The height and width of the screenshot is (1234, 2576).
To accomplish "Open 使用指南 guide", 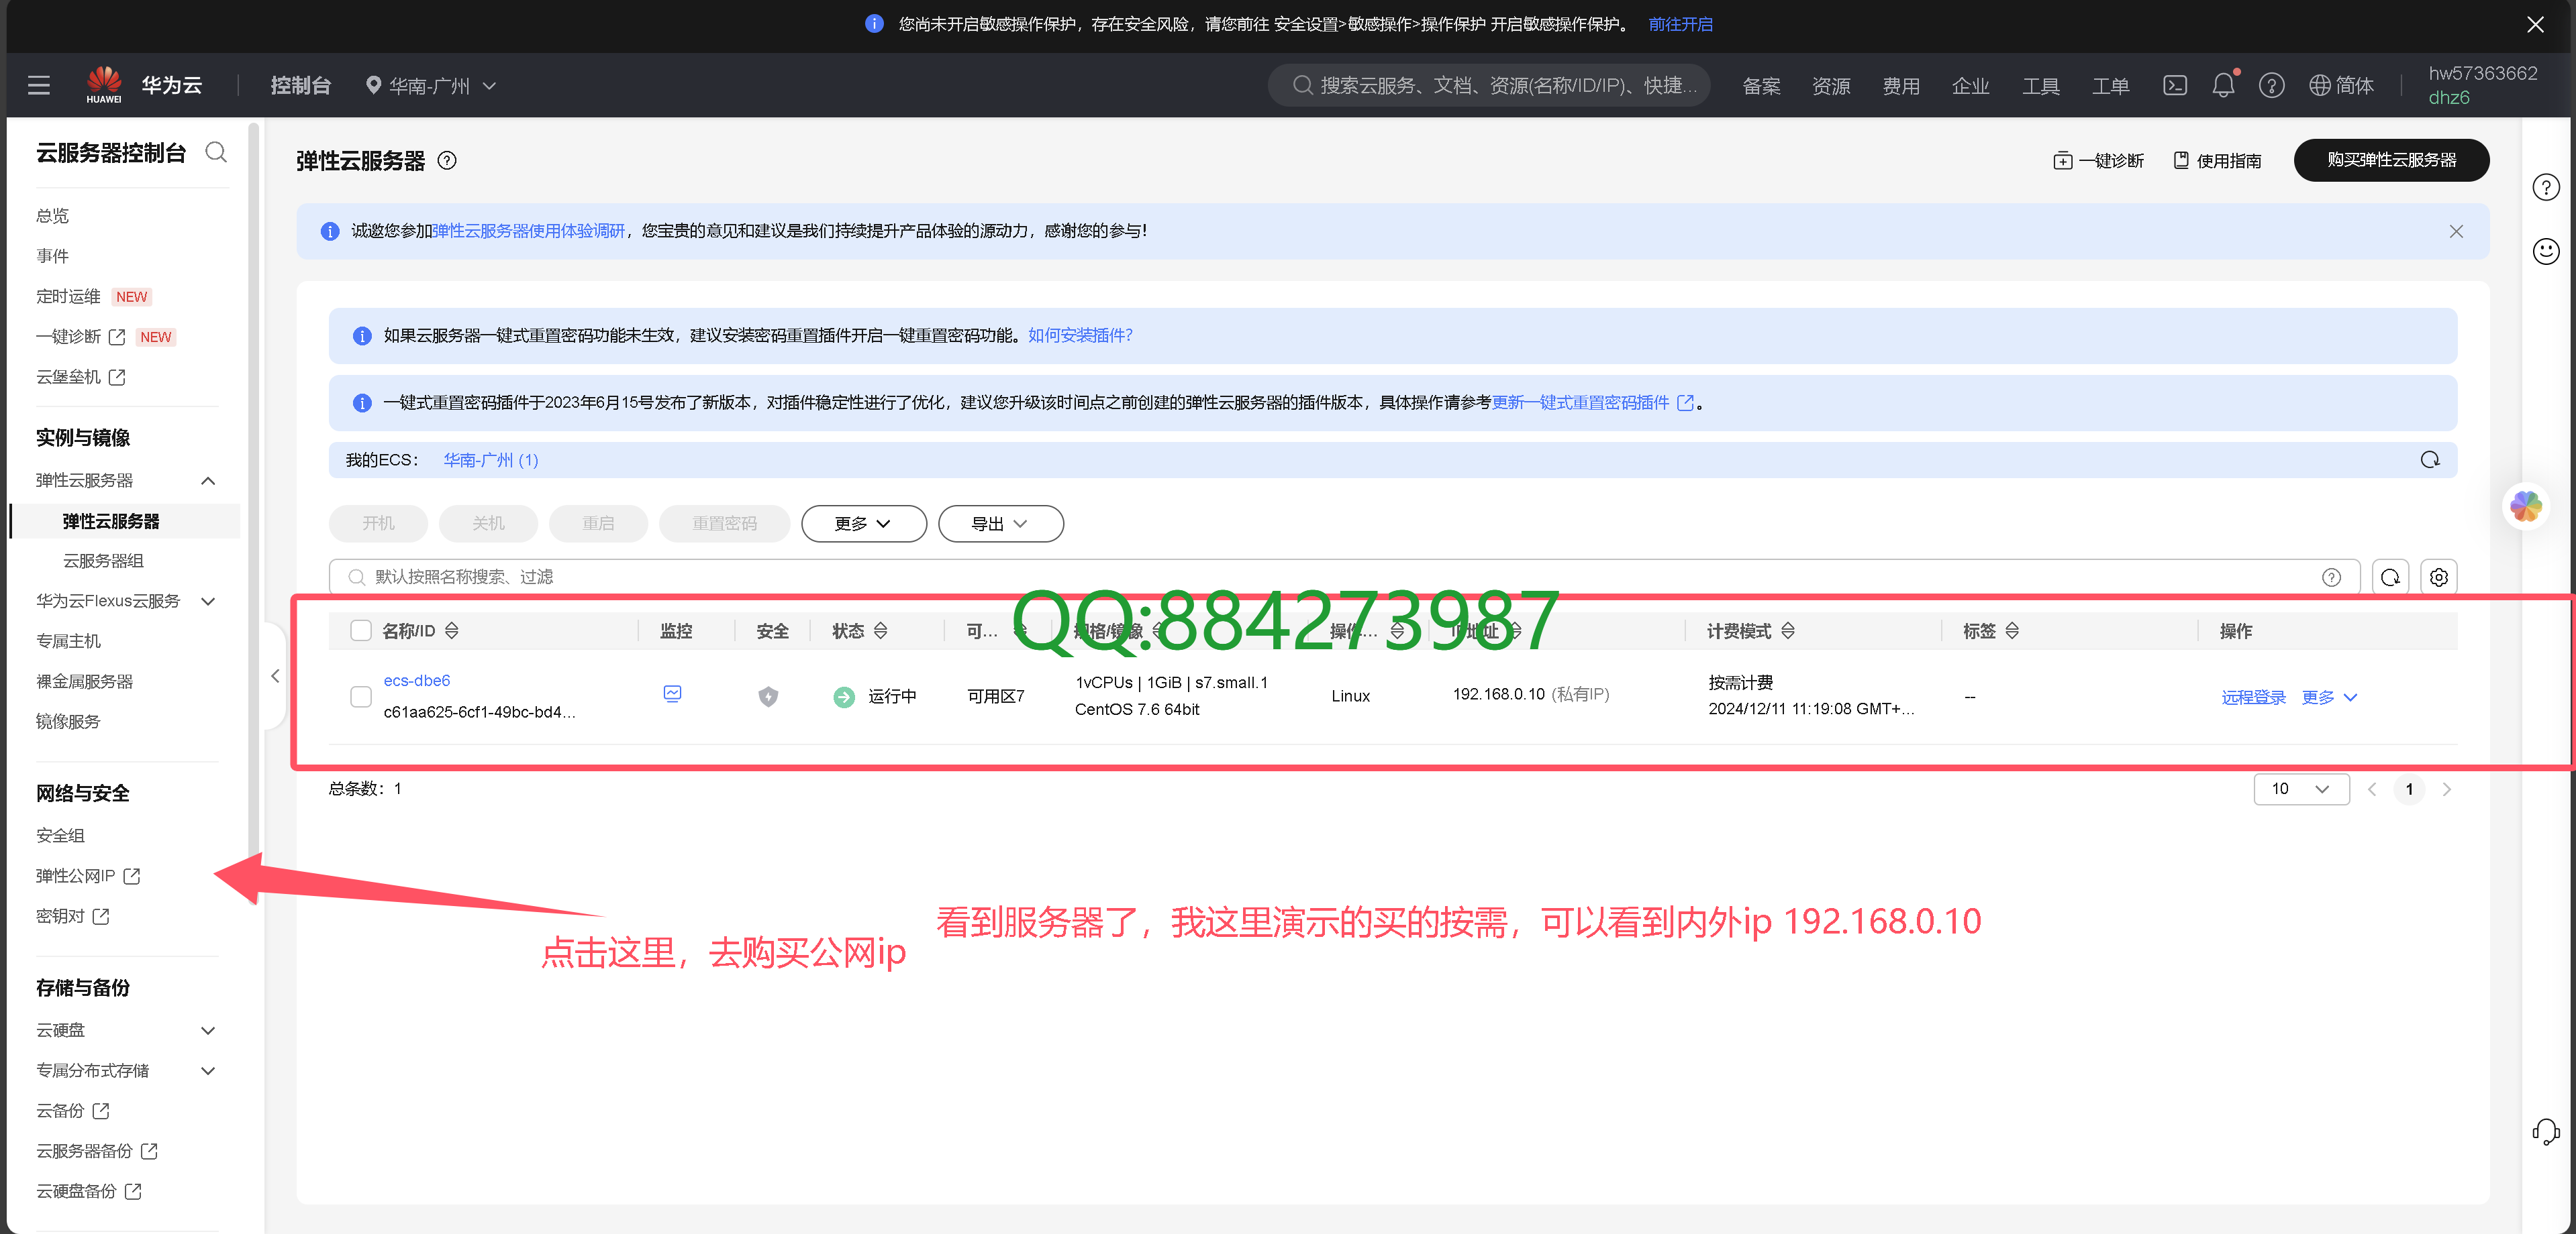I will (2217, 161).
